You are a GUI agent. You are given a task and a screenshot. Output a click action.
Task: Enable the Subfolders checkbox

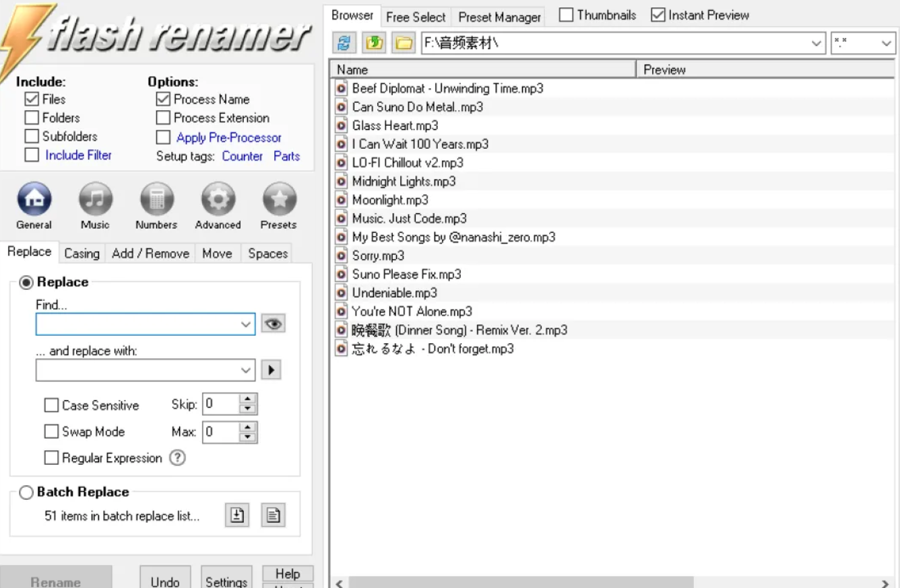32,137
